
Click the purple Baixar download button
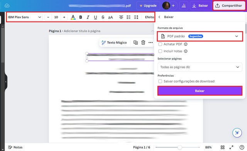pos(200,91)
